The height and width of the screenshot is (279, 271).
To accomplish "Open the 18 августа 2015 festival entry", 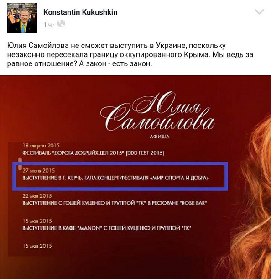I will click(x=93, y=149).
